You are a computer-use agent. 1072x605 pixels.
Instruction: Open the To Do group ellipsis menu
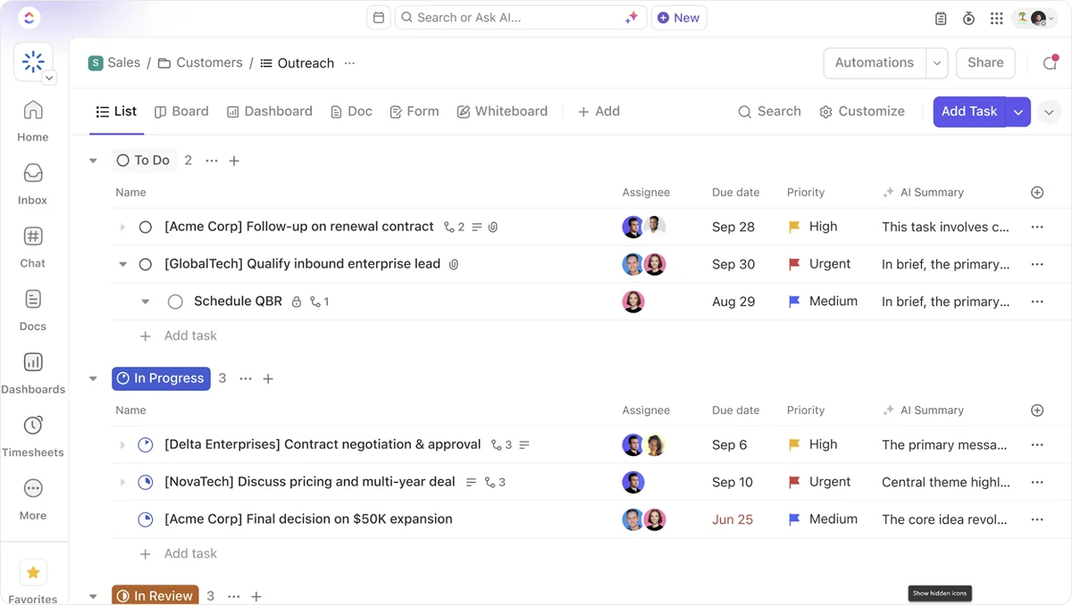tap(212, 161)
